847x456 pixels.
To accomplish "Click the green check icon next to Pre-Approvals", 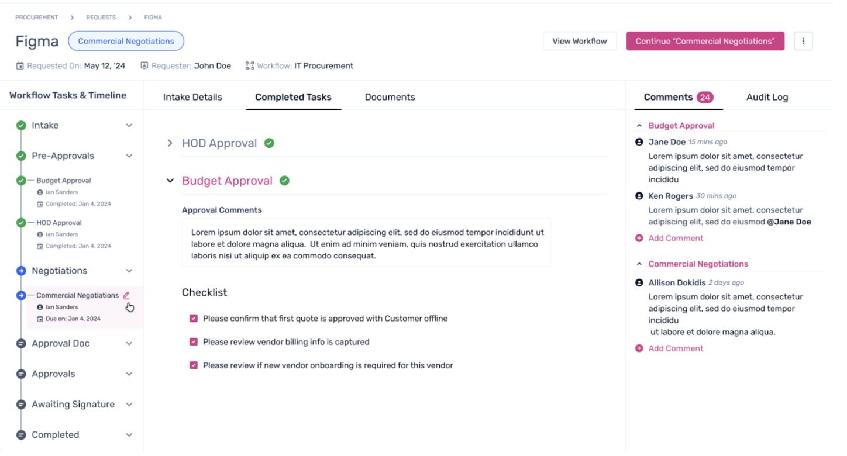I will 21,156.
